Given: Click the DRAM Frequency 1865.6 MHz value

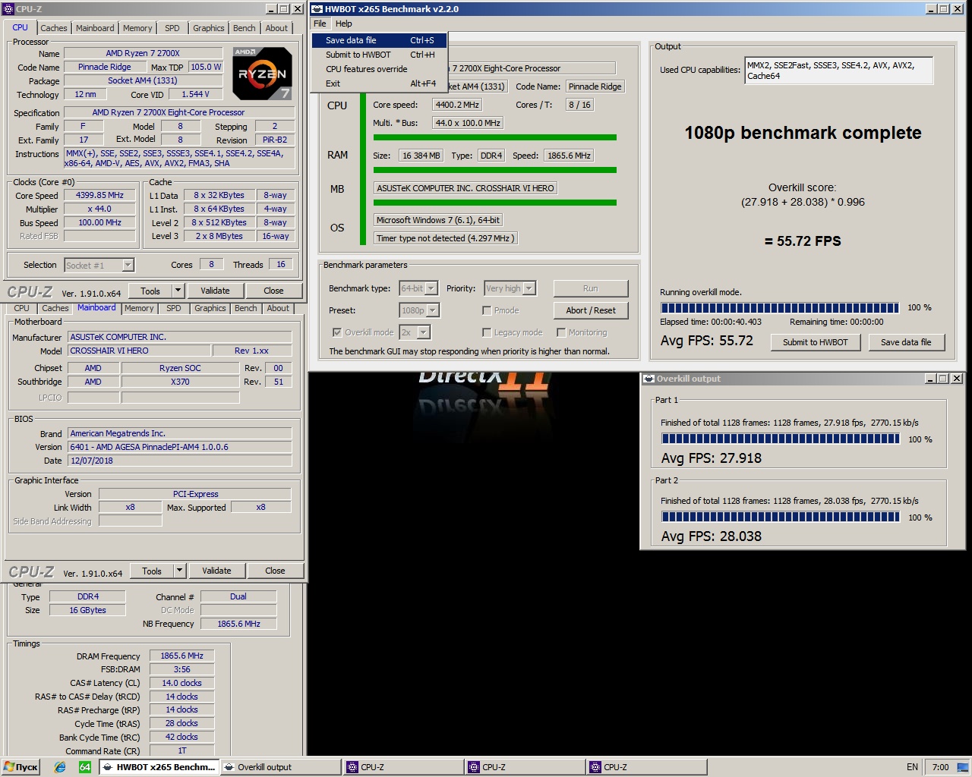Looking at the screenshot, I should point(181,656).
